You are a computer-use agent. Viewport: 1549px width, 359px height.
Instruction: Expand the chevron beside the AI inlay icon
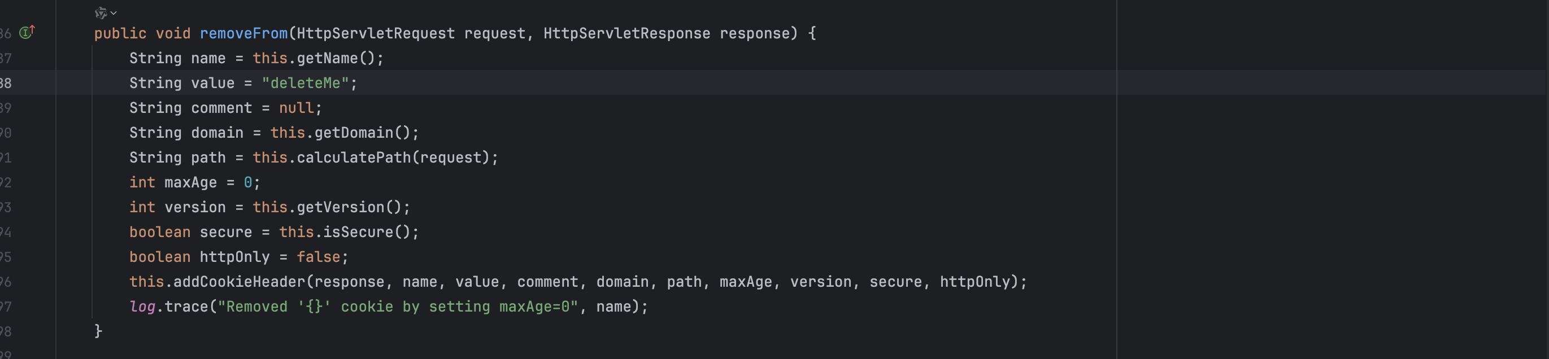pyautogui.click(x=114, y=12)
